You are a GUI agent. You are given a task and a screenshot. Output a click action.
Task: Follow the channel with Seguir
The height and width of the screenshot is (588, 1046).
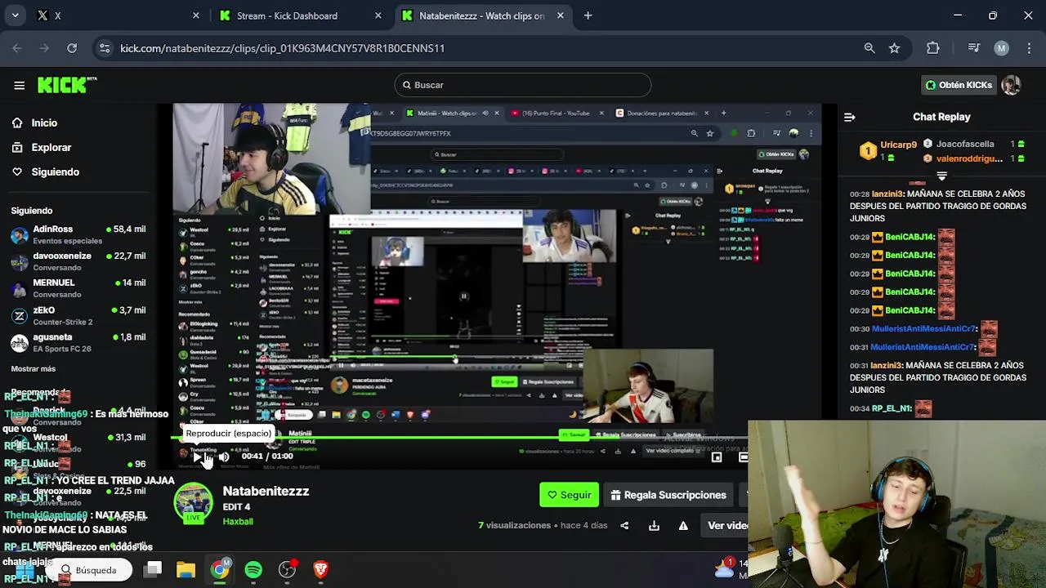(569, 495)
